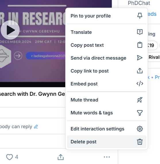Screen dimensions: 160x164
Task: Open Edit interaction settings
Action: tap(107, 129)
